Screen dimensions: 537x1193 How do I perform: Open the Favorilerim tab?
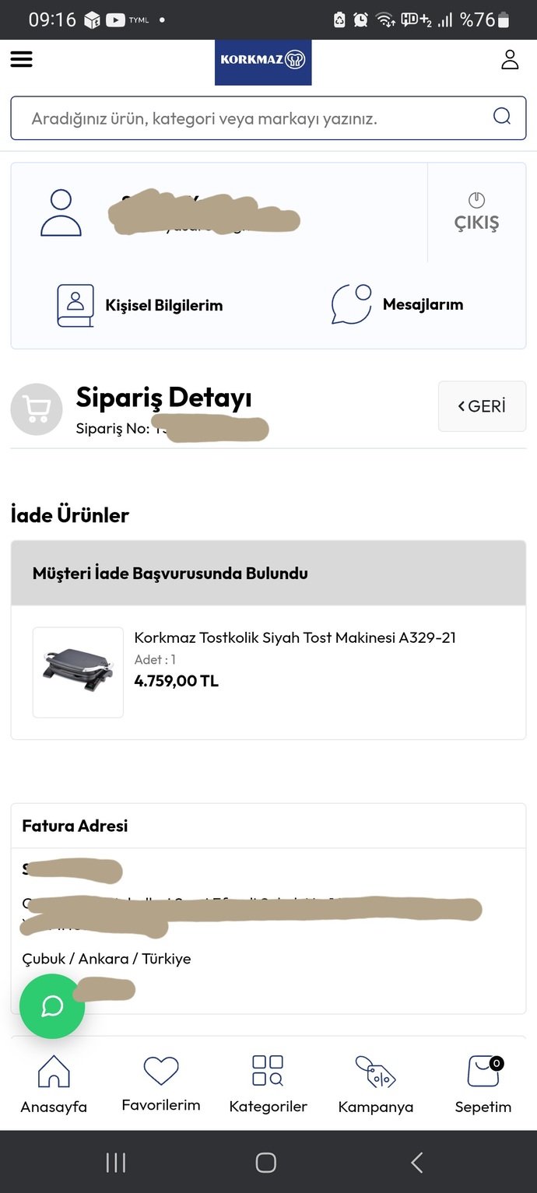coord(161,1084)
